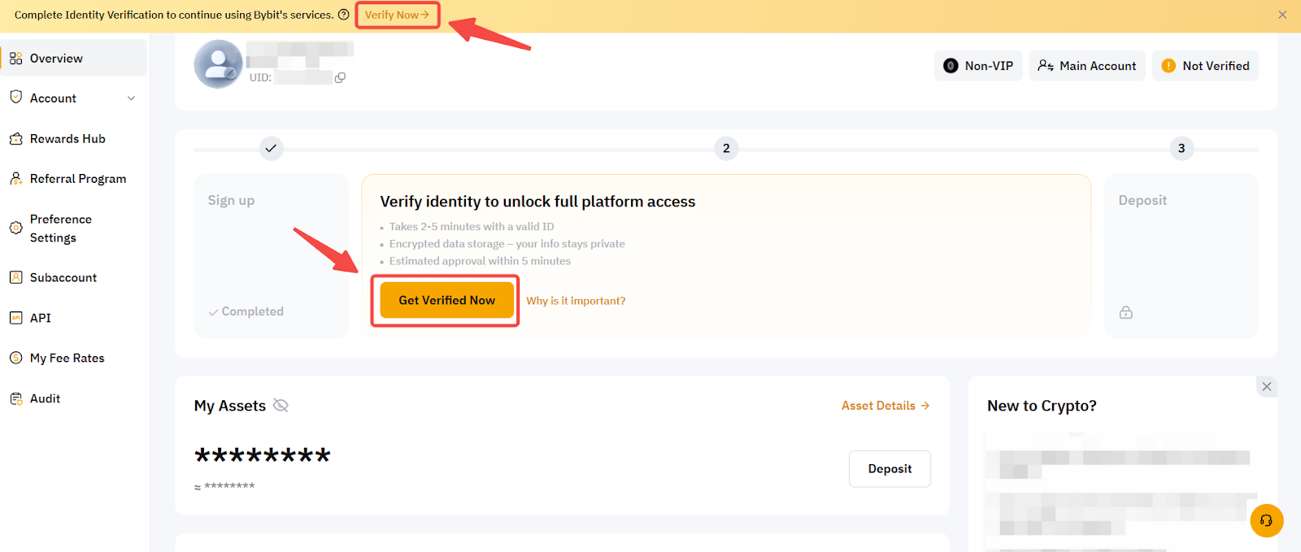Open the API management page
1301x552 pixels.
point(40,318)
